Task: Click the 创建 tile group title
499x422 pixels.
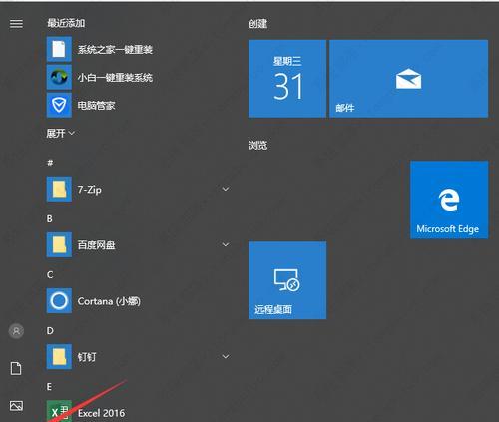Action: [x=258, y=24]
